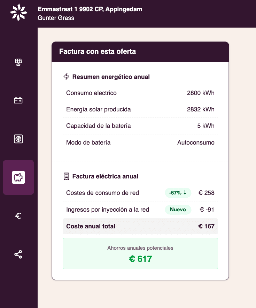Select the piggy bank savings icon
Screen dimensions: 256x308
[18, 177]
